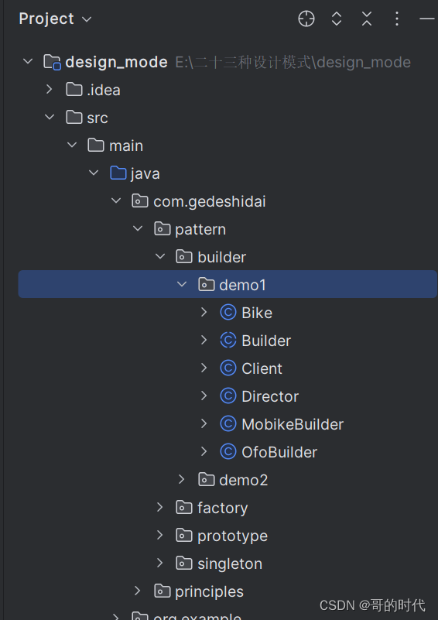Viewport: 438px width, 620px height.
Task: Select the Client class
Action: [x=262, y=368]
